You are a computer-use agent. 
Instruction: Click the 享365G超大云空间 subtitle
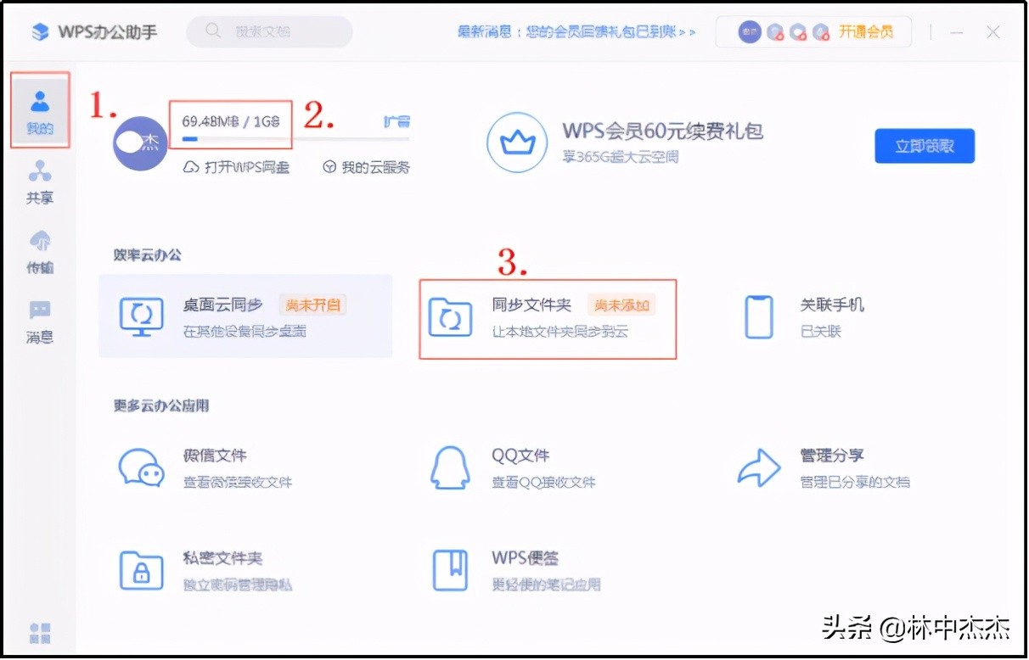pos(620,157)
